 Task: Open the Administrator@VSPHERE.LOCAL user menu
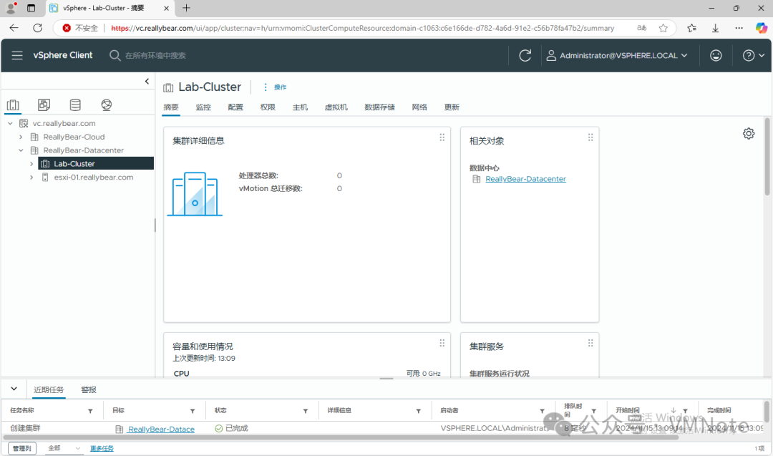[x=617, y=55]
